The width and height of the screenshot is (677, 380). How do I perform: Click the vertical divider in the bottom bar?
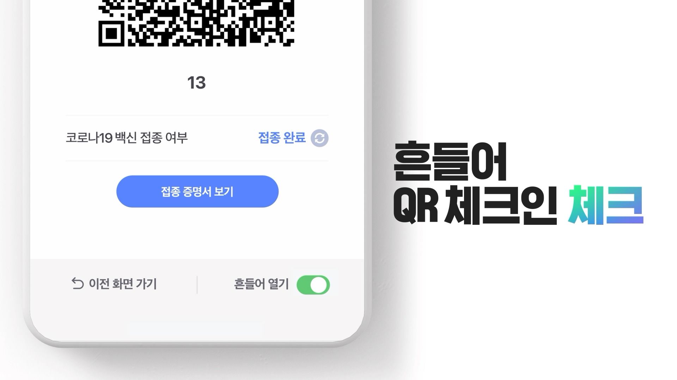[197, 285]
